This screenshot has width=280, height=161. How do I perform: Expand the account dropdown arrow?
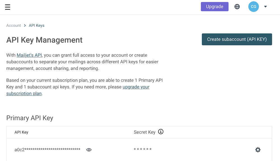[x=265, y=7]
